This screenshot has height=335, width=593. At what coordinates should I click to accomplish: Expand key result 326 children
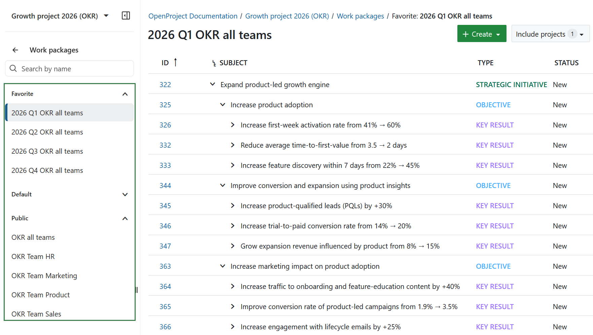233,124
